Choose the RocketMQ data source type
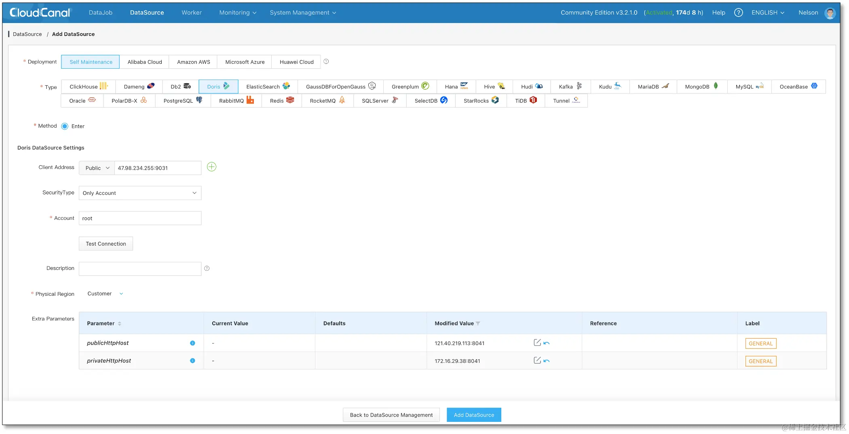This screenshot has width=849, height=434. coord(327,101)
